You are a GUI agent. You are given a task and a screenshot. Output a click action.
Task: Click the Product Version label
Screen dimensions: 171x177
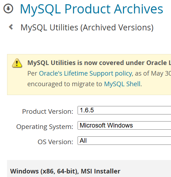(x=48, y=111)
